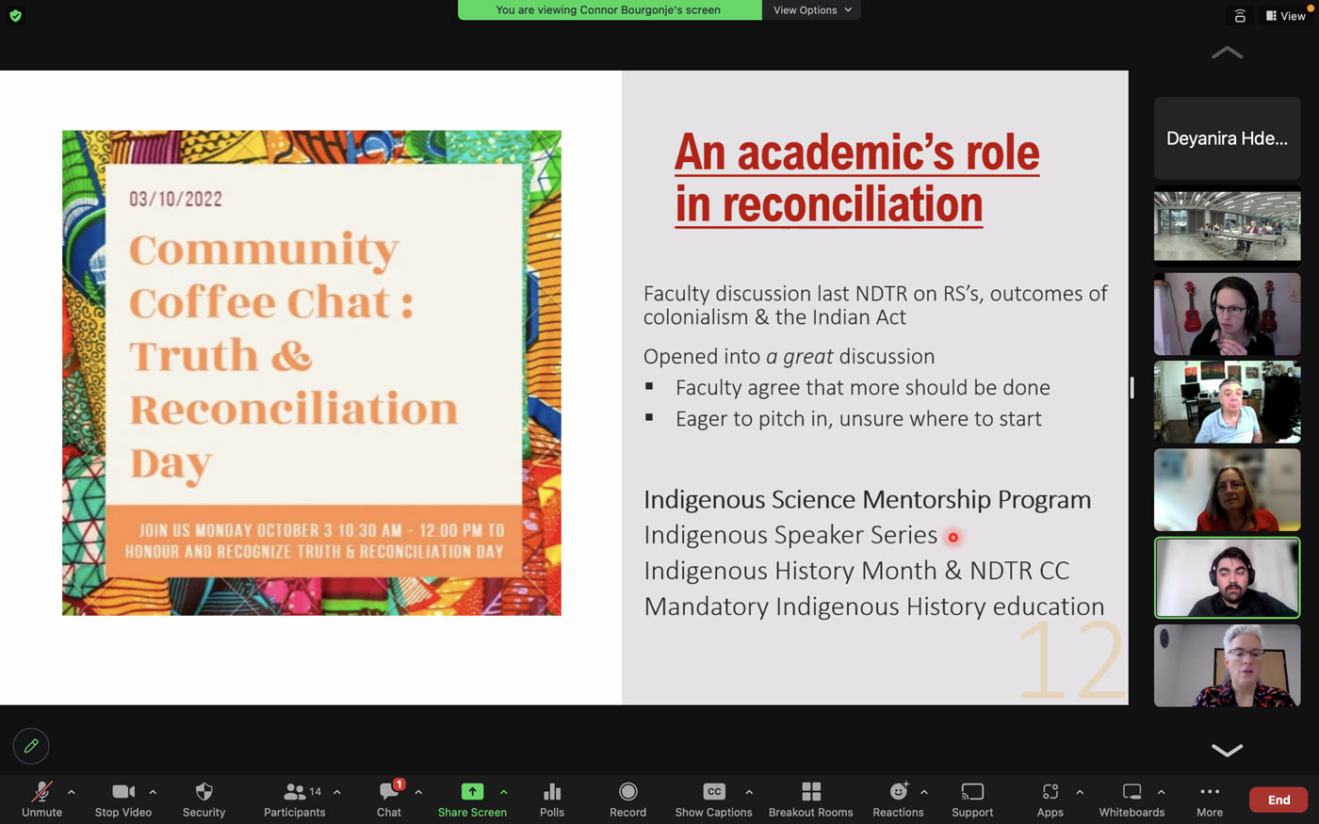Image resolution: width=1319 pixels, height=824 pixels.
Task: Open the Chat panel
Action: click(x=389, y=799)
